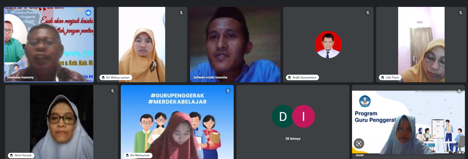Click the 'Anda' label on self view

pos(360,155)
